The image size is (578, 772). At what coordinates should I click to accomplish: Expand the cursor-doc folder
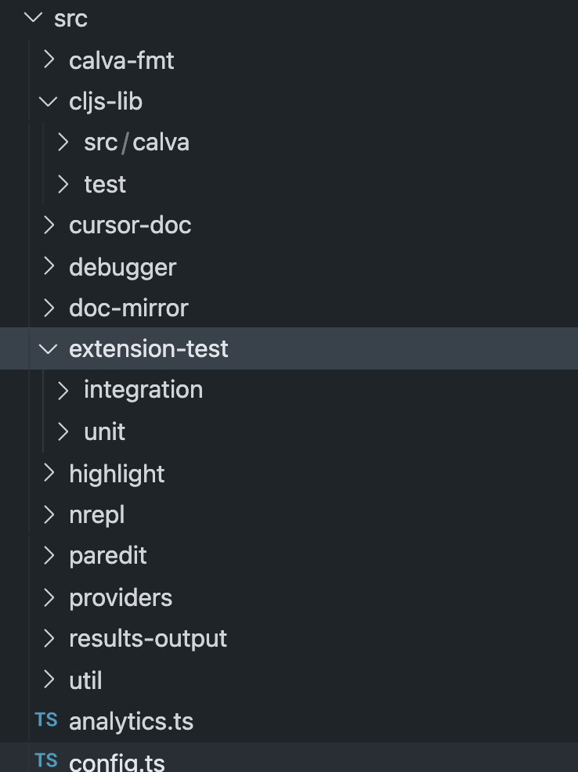(129, 225)
